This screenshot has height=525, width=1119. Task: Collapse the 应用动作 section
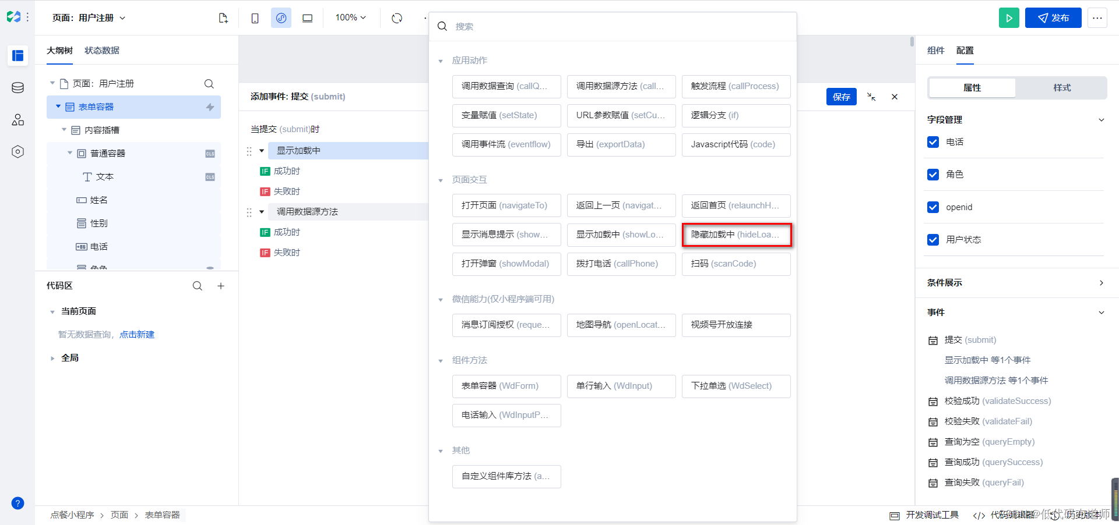(x=441, y=61)
